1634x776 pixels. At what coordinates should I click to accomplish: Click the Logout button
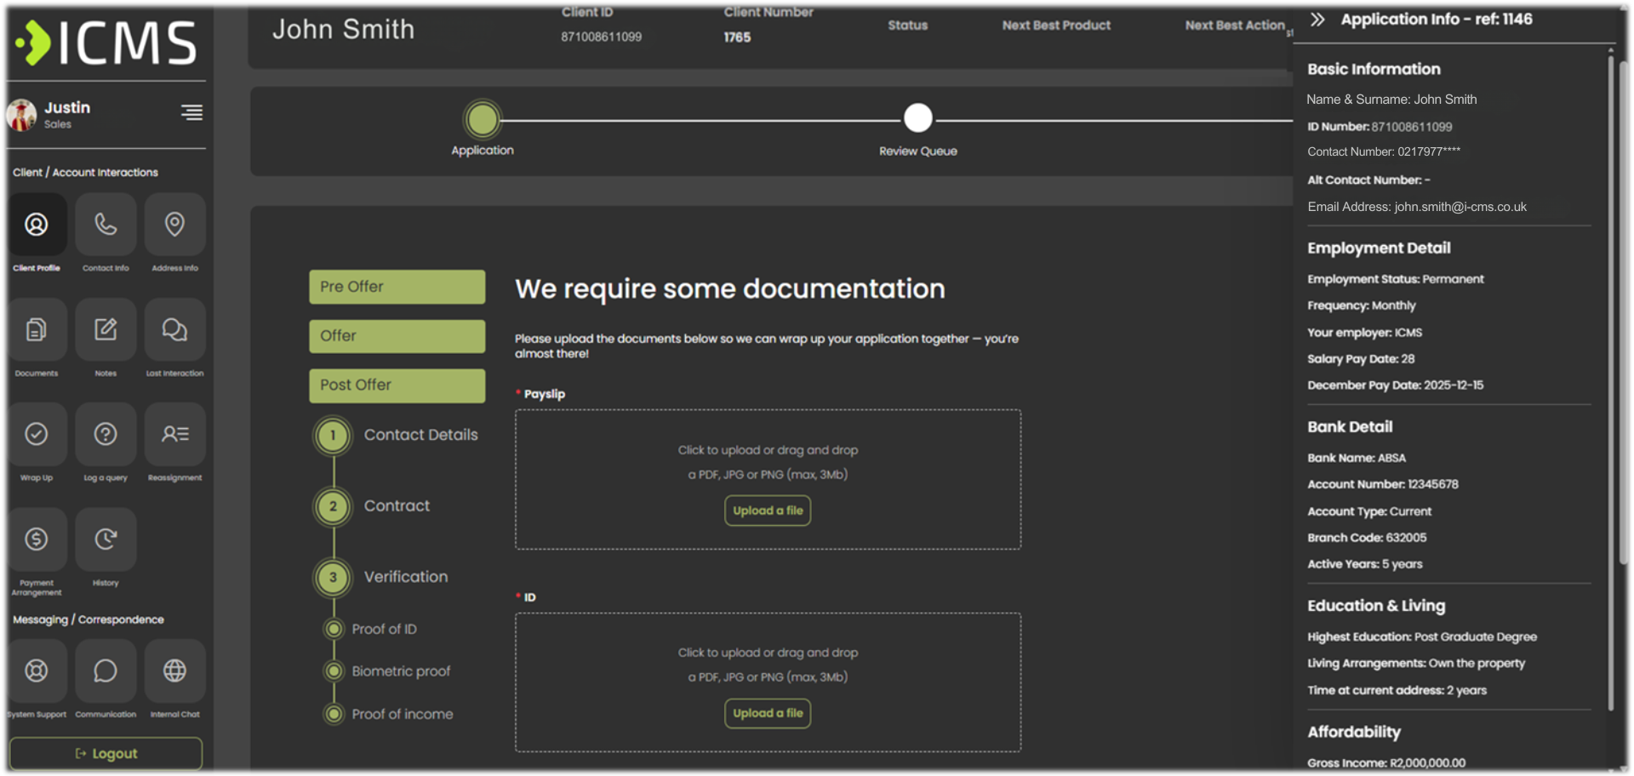click(106, 754)
